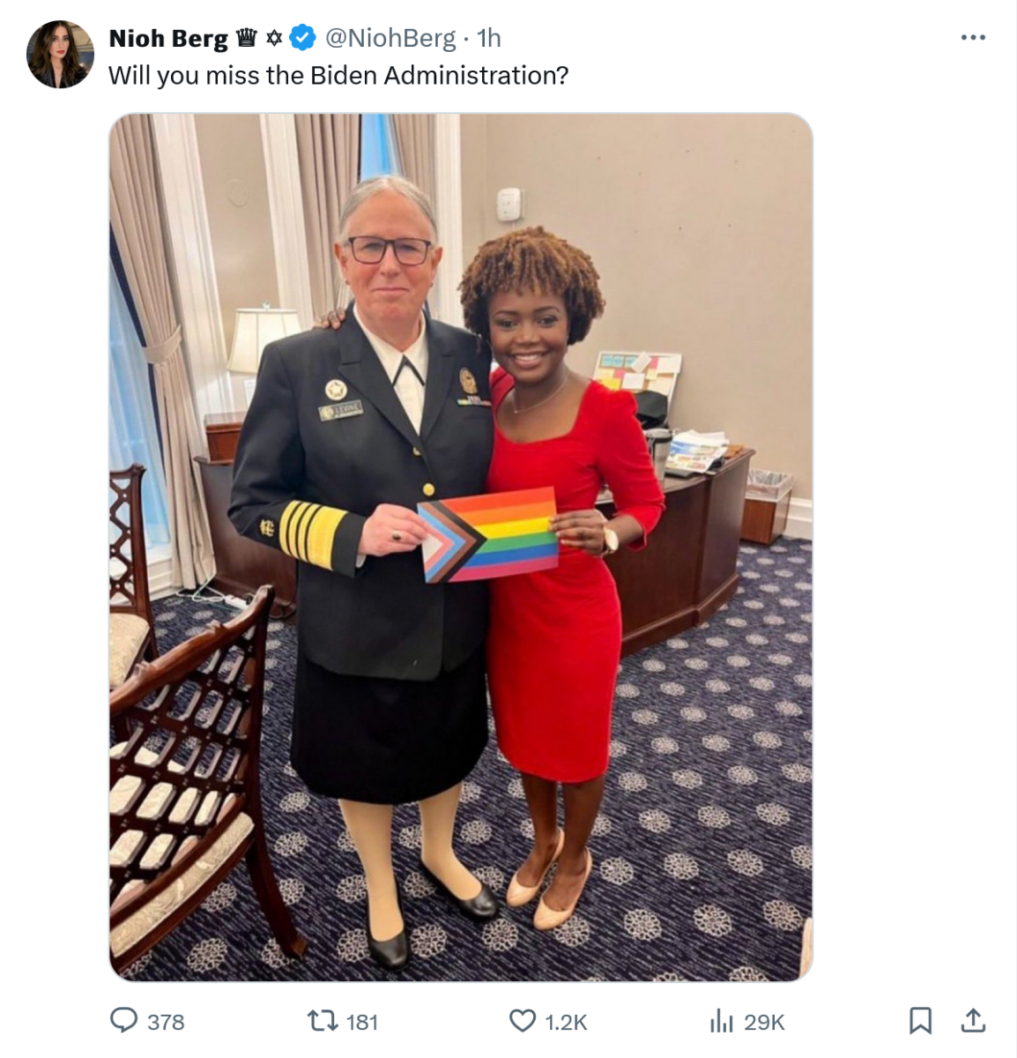This screenshot has height=1058, width=1017.
Task: Click the blue verified checkmark badge
Action: [x=302, y=38]
